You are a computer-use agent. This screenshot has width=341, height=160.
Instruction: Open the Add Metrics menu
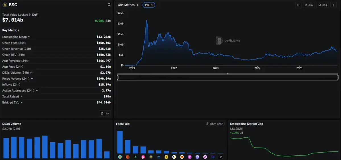[128, 5]
